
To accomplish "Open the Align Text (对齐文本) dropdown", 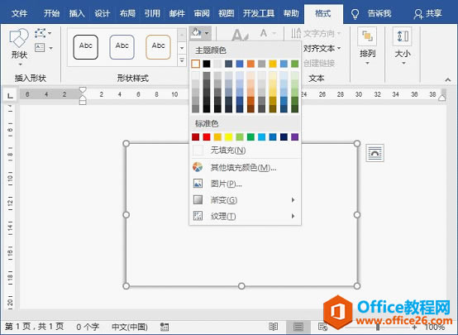I will (322, 48).
